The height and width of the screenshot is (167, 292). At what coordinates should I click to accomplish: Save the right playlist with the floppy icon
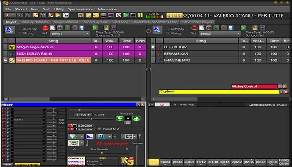[x=231, y=28]
